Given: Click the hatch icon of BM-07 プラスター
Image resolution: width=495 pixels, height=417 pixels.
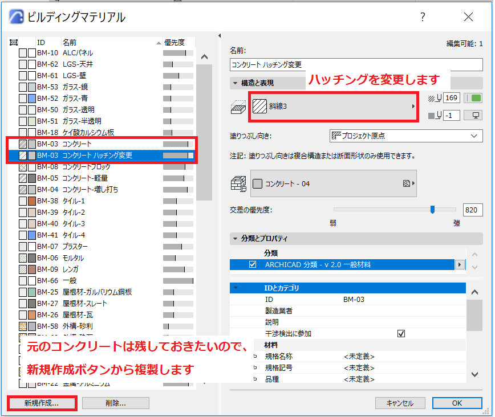Looking at the screenshot, I should pyautogui.click(x=23, y=247).
